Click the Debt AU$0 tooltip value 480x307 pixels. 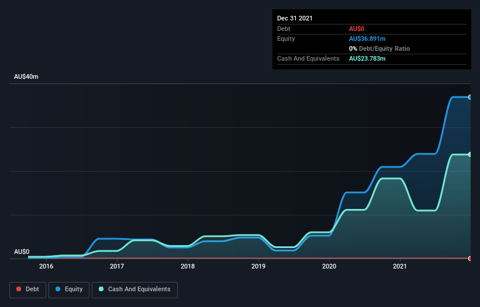357,29
